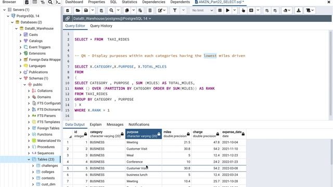Click the 'business lunch' cell
Image resolution: width=333 pixels, height=187 pixels.
point(144,175)
